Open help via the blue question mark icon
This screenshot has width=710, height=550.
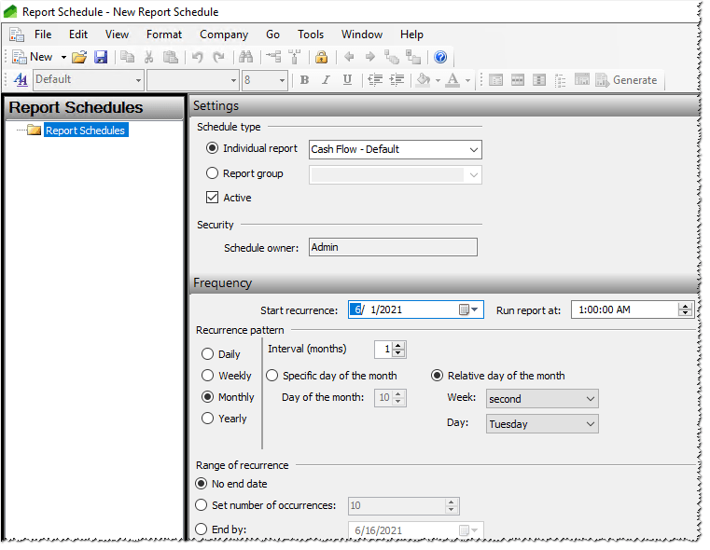[x=440, y=57]
